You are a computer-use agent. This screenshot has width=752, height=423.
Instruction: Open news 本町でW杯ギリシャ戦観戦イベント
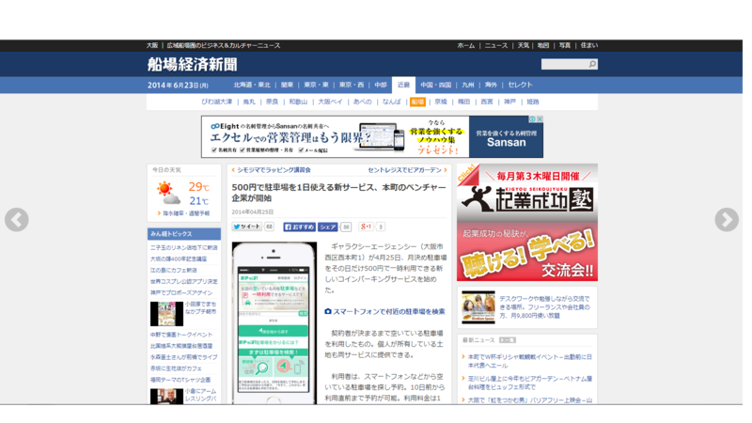530,361
